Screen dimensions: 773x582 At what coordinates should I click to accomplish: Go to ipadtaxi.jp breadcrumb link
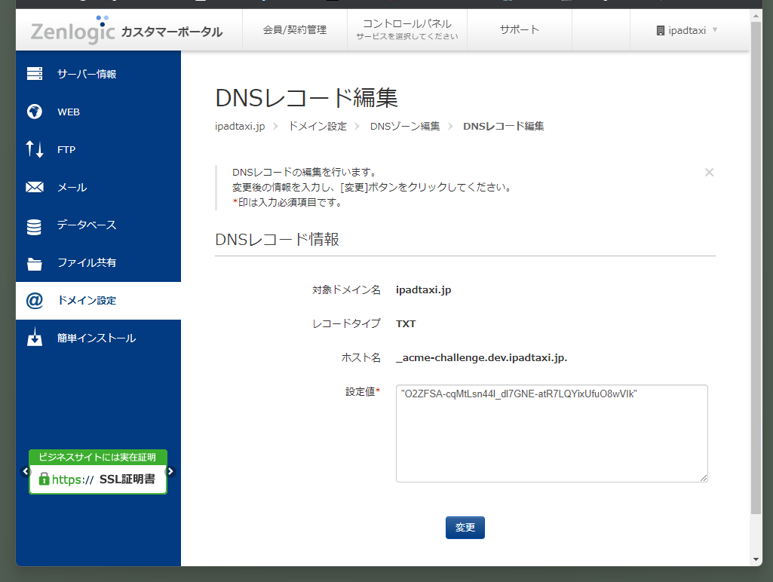[240, 126]
